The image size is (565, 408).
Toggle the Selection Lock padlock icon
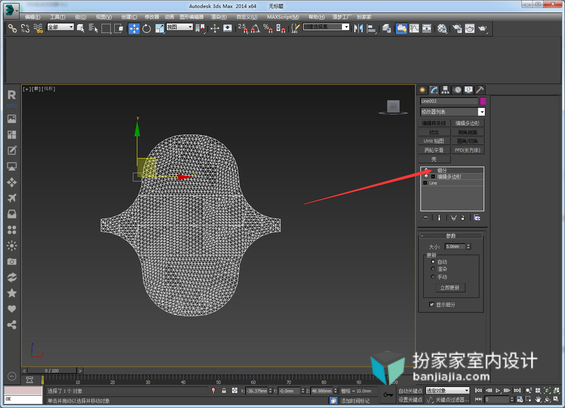[x=224, y=390]
